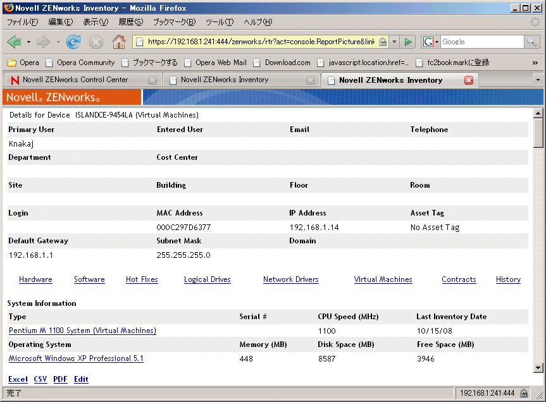Expand the address bar URL history dropdown
The image size is (546, 402).
(394, 42)
